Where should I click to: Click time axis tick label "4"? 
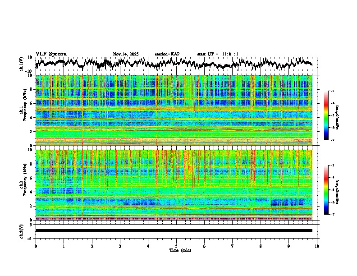pos(148,246)
